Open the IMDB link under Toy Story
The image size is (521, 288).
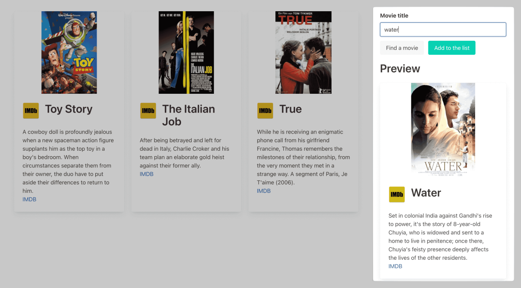coord(29,199)
